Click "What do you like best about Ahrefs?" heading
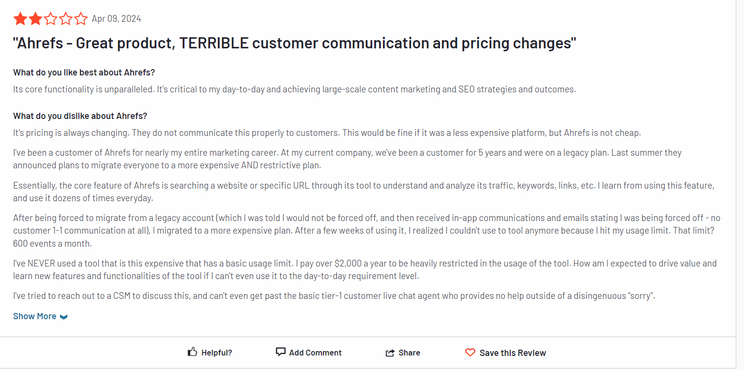 84,73
